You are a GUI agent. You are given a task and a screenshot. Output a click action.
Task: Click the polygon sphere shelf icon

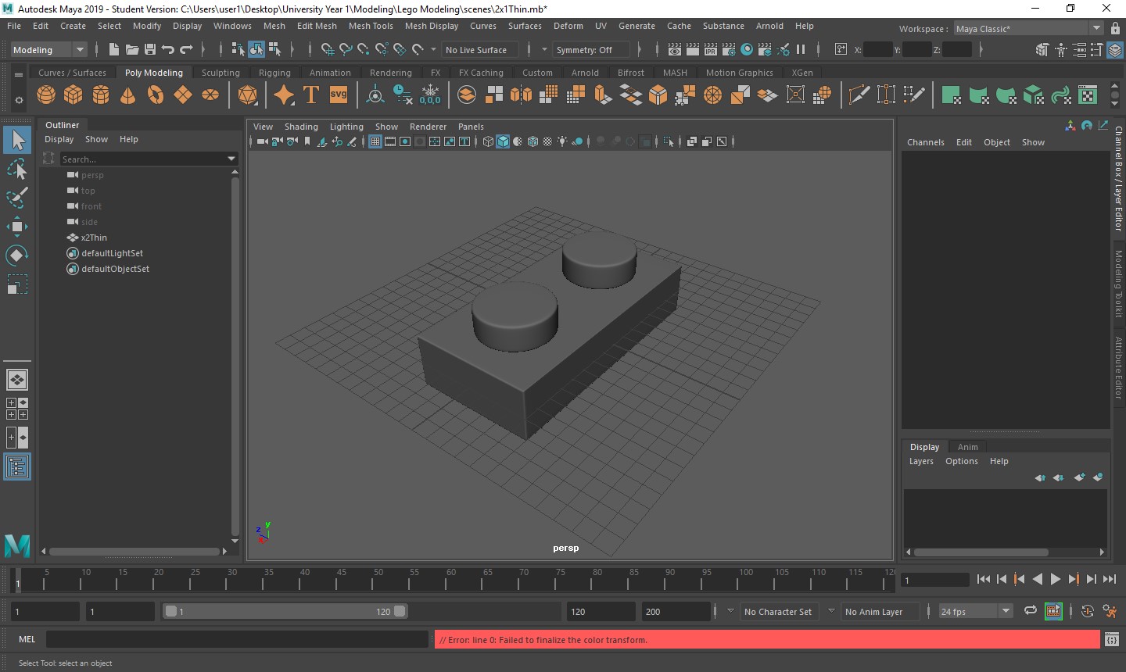point(46,95)
